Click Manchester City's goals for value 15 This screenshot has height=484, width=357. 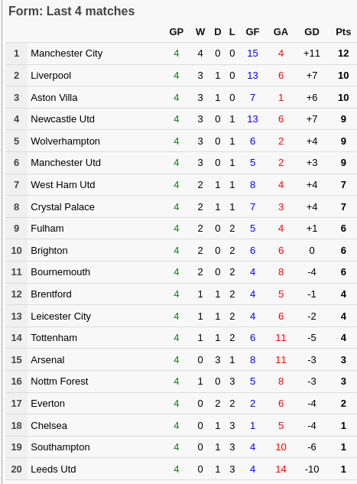pyautogui.click(x=252, y=54)
